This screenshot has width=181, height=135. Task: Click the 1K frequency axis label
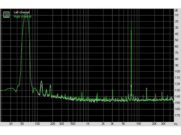[88, 124]
